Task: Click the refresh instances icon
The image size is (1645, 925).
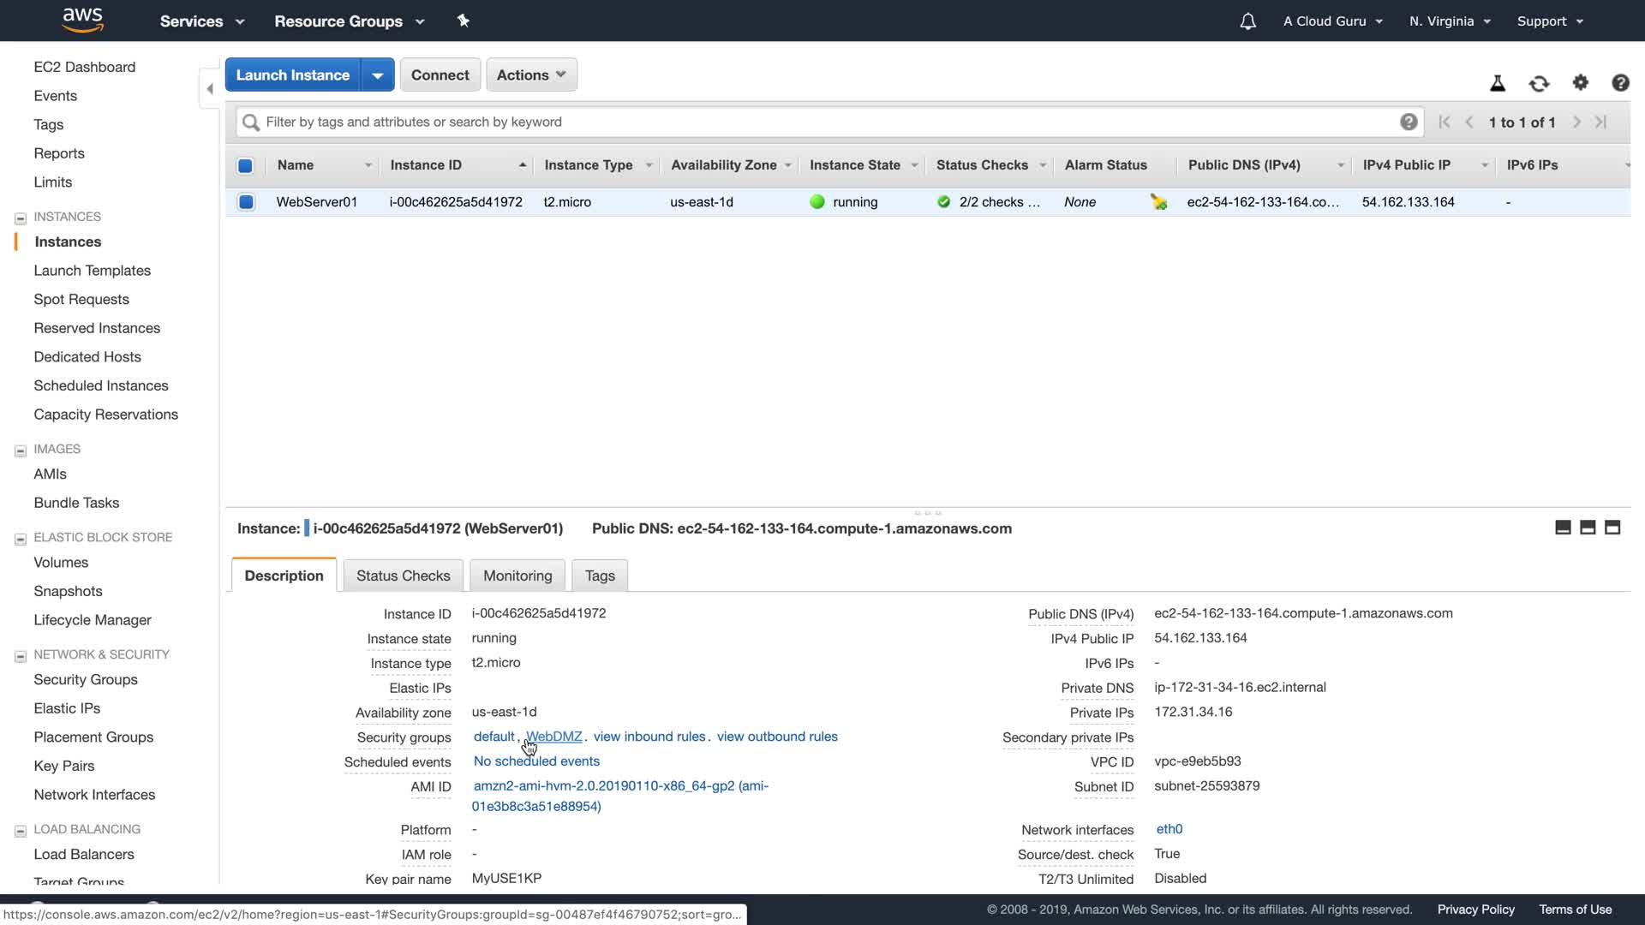Action: [1539, 83]
